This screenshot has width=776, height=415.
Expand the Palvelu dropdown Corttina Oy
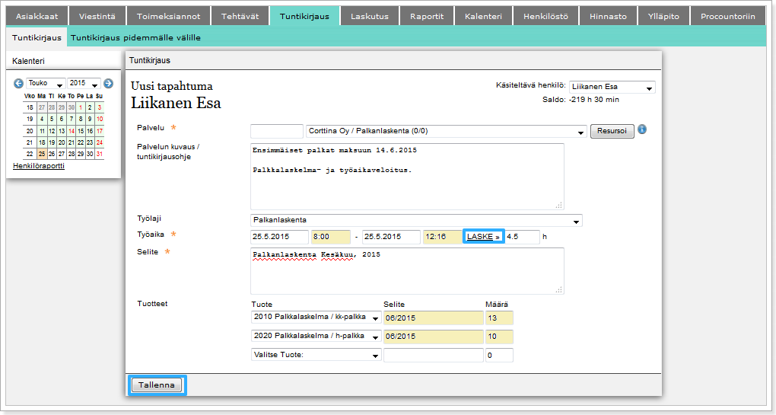click(447, 131)
